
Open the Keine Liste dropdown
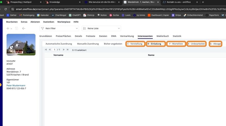tap(101, 28)
